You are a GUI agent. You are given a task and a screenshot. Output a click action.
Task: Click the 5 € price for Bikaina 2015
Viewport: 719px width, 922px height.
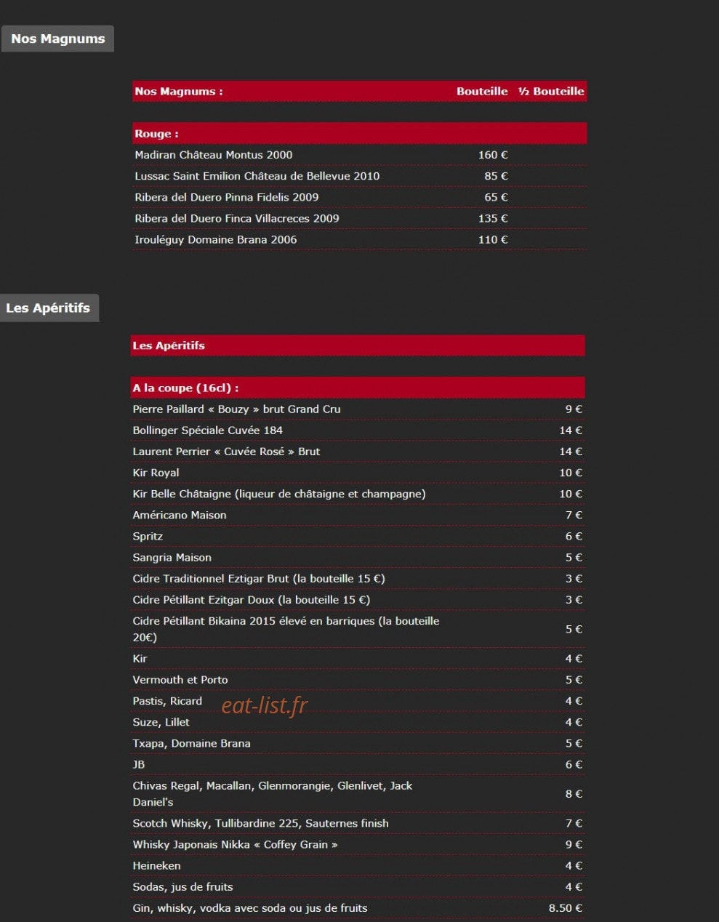coord(574,629)
